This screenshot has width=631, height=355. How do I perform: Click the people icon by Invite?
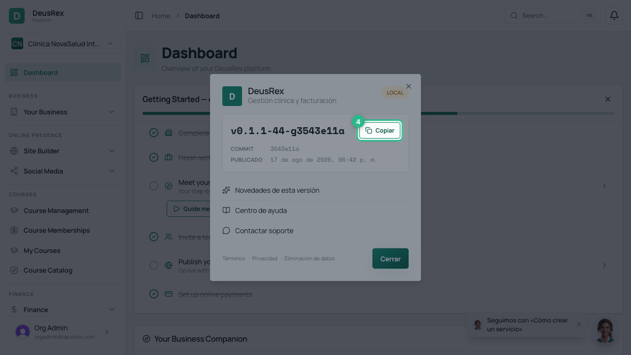169,237
